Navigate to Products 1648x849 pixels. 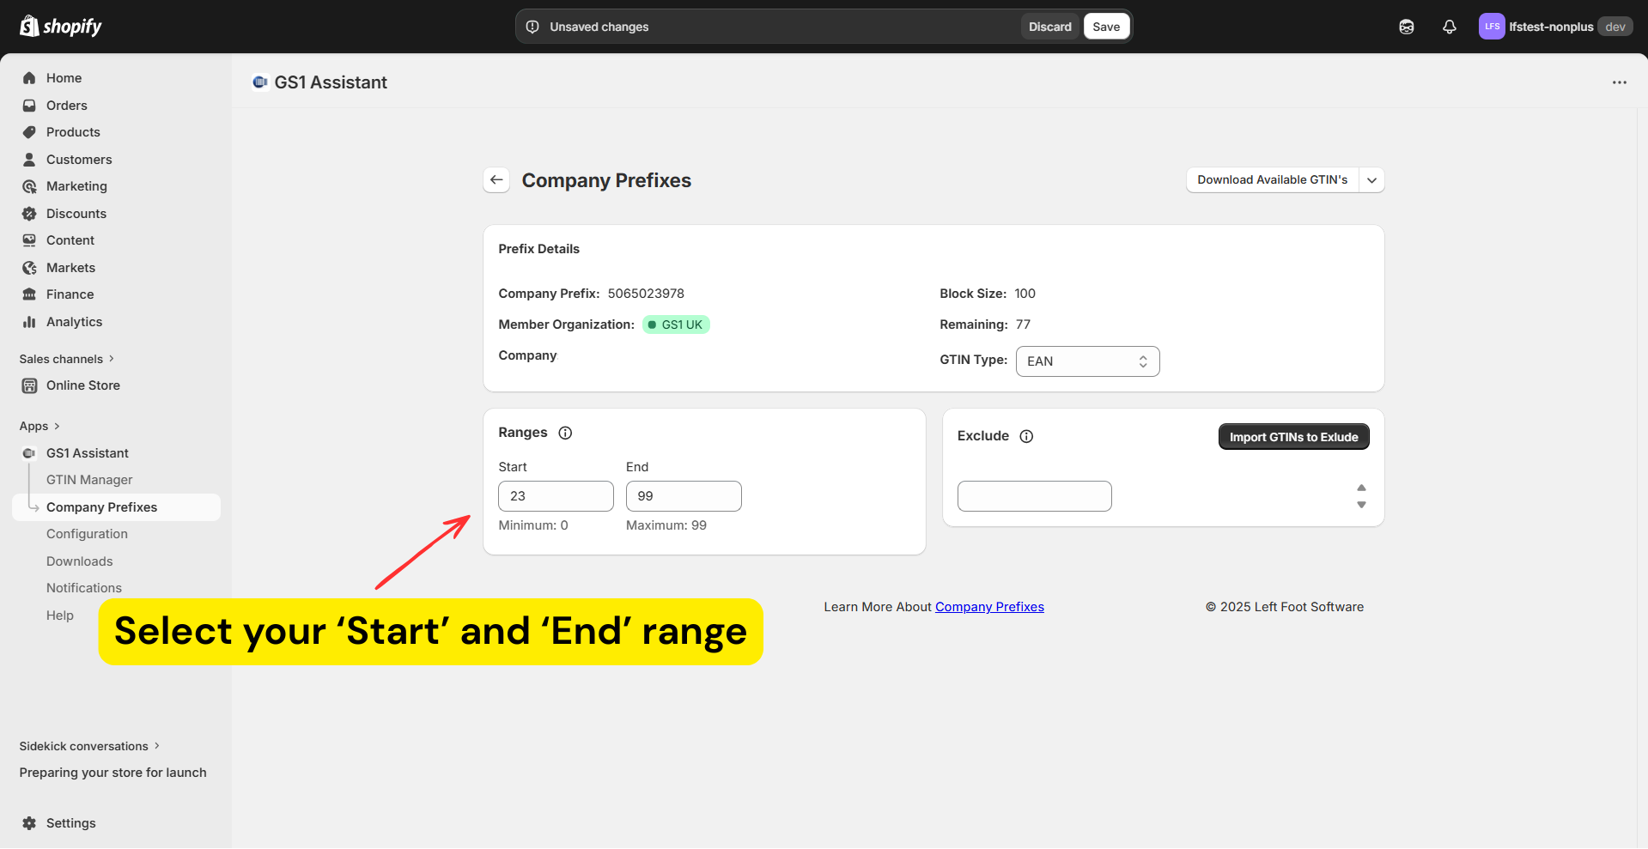[73, 132]
